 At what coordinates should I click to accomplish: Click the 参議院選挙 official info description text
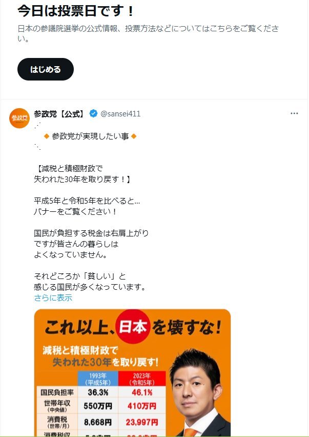tap(148, 34)
